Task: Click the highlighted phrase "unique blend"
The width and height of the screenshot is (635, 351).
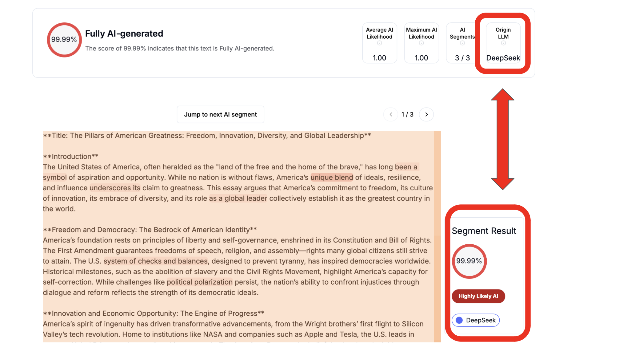Action: pos(332,177)
